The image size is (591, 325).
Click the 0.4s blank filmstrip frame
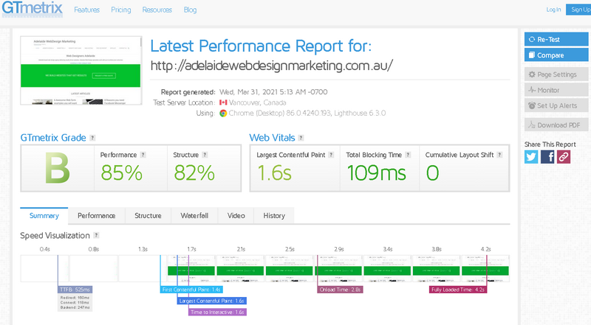pos(44,268)
